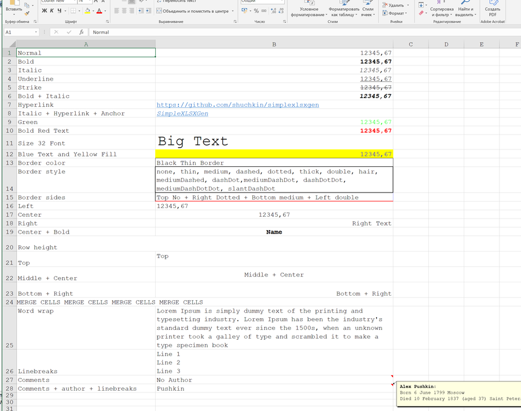Click the yellow fill color bucket
521x411 pixels.
tap(87, 11)
